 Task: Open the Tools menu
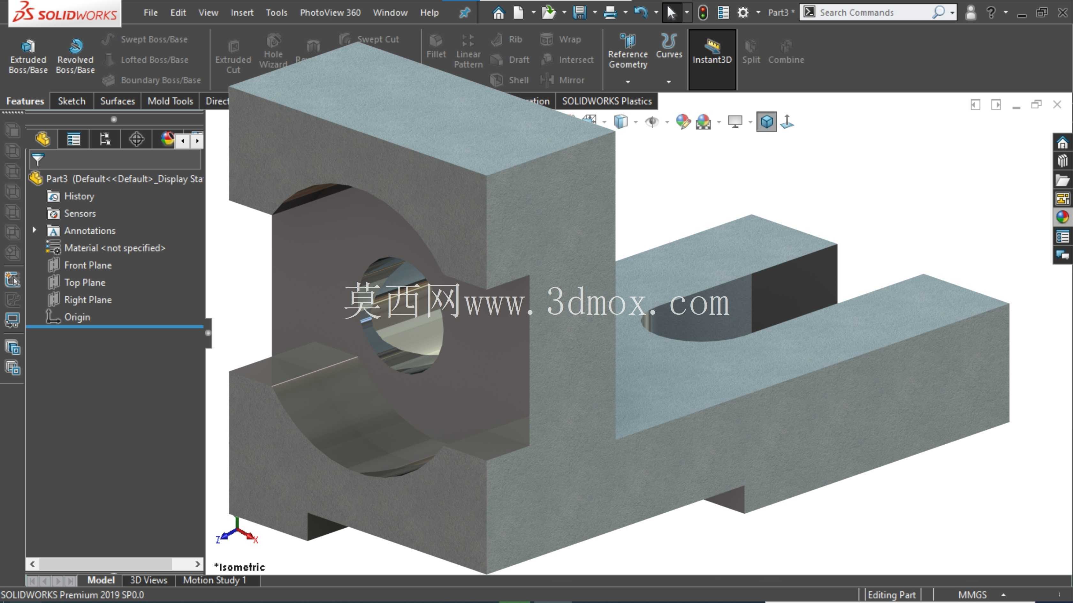tap(277, 12)
